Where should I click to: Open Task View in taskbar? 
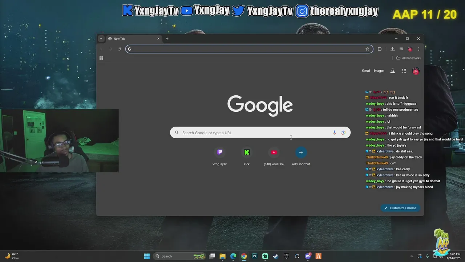tap(212, 256)
